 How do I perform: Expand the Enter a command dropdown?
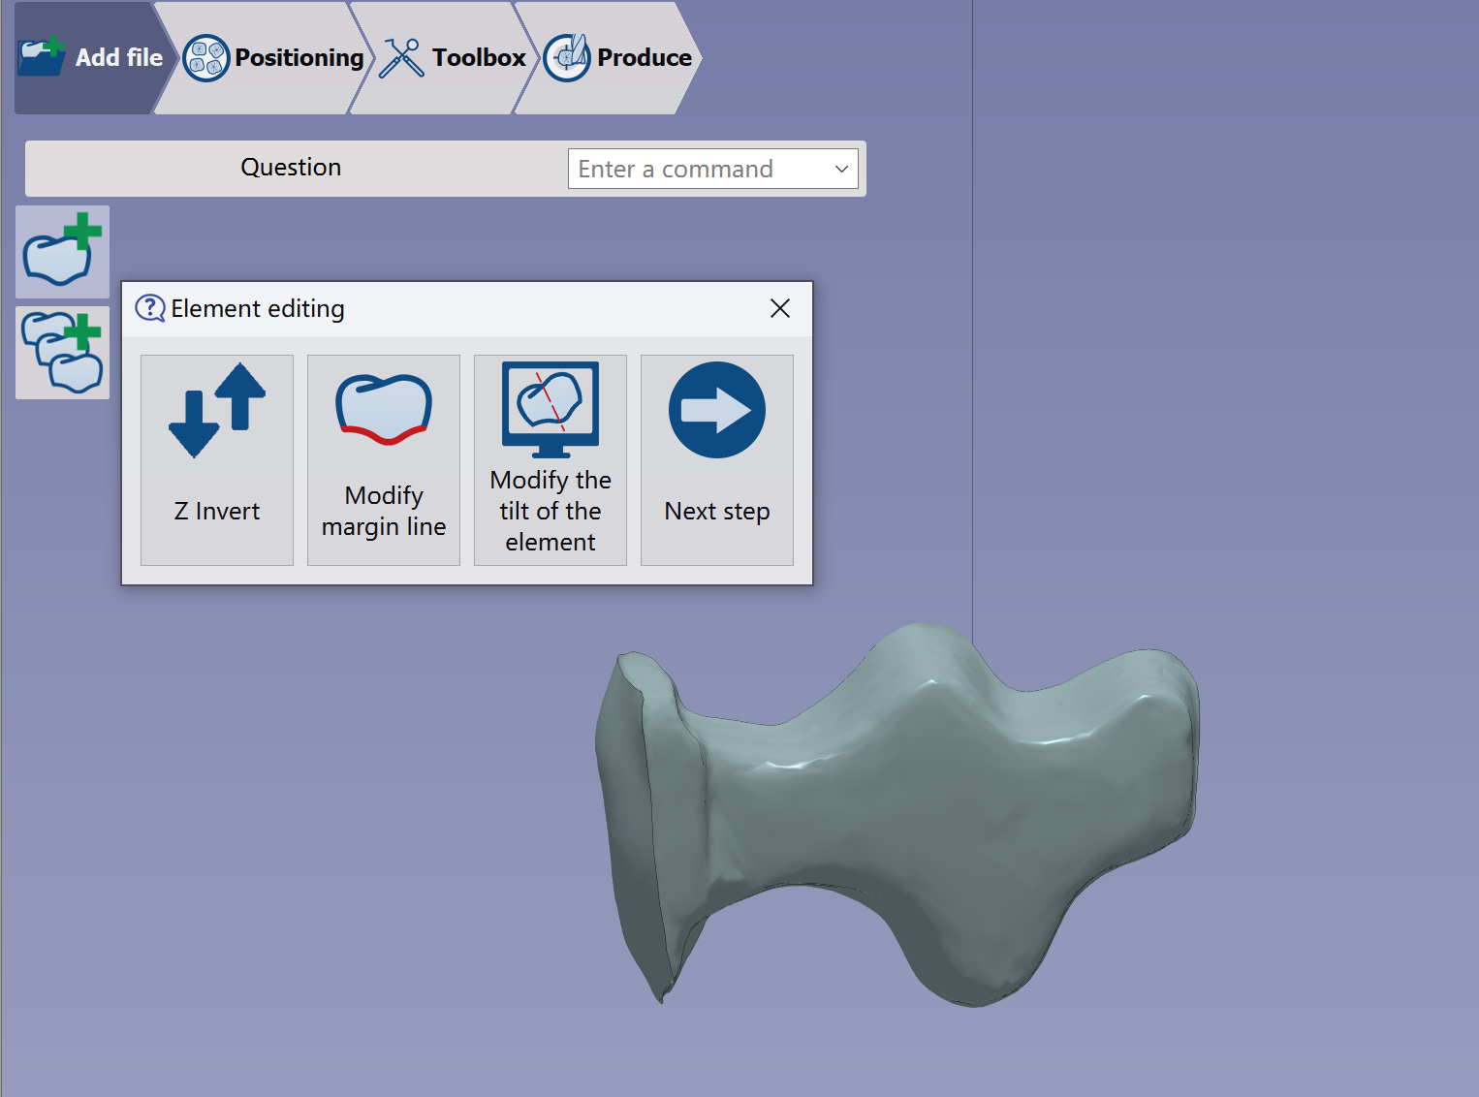click(x=841, y=169)
